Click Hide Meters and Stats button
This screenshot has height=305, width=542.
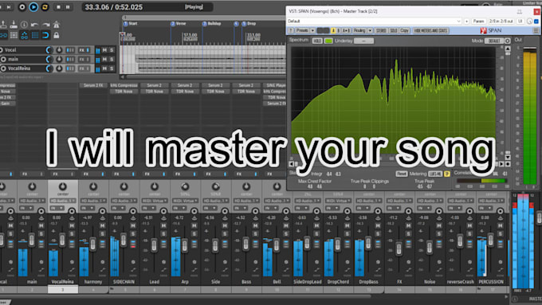pyautogui.click(x=430, y=31)
